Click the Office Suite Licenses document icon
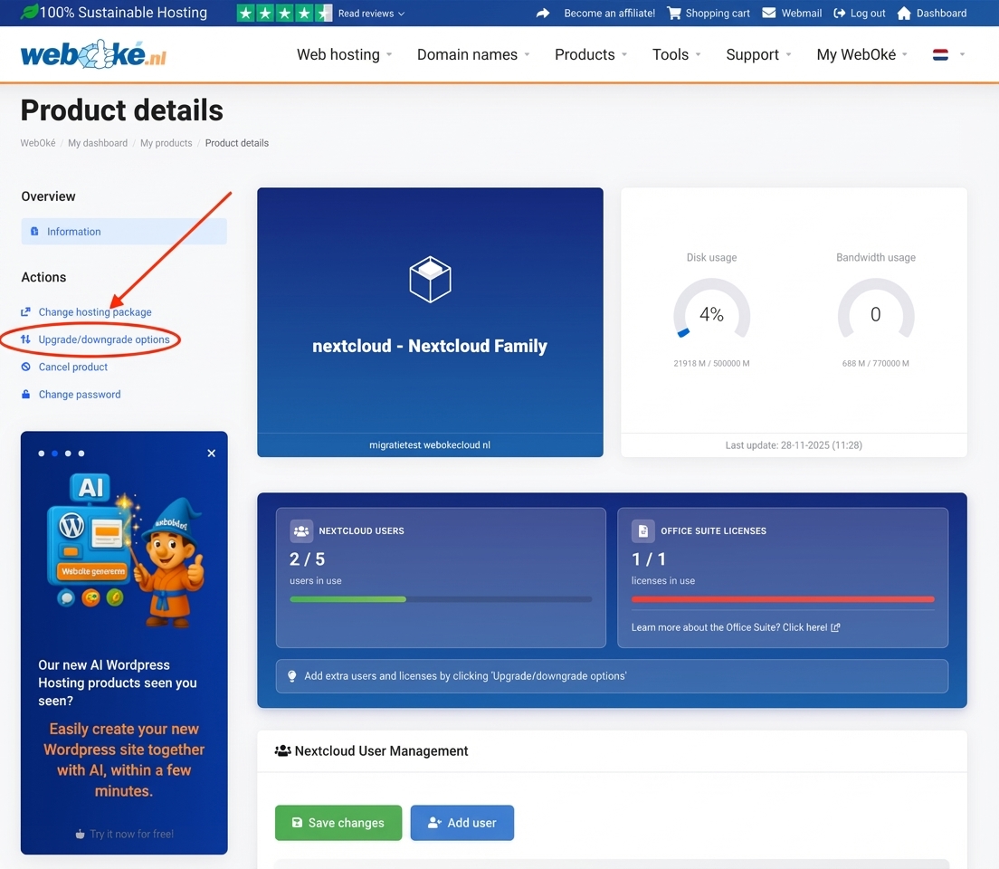The width and height of the screenshot is (999, 869). point(642,530)
